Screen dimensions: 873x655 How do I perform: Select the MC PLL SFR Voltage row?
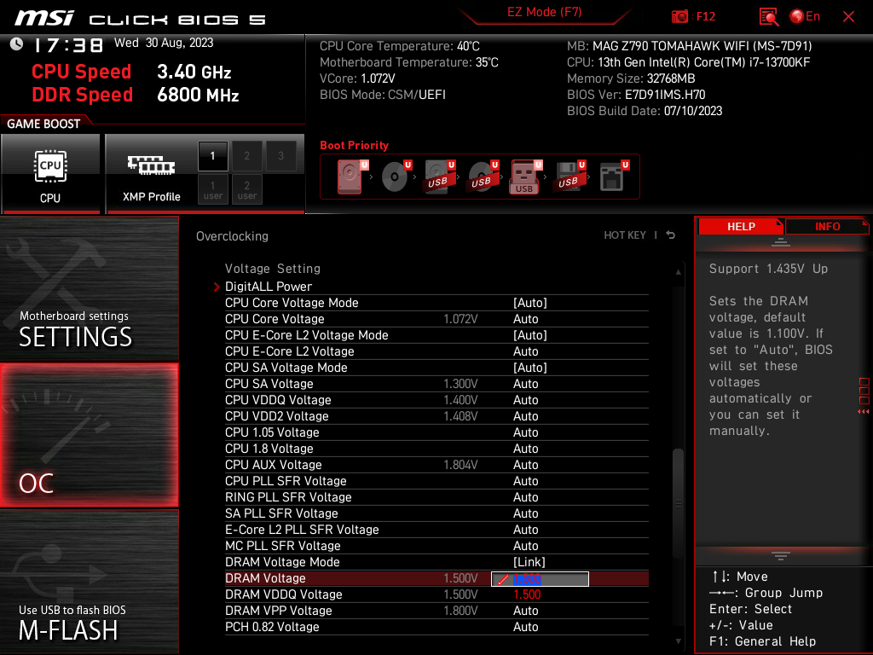point(436,545)
